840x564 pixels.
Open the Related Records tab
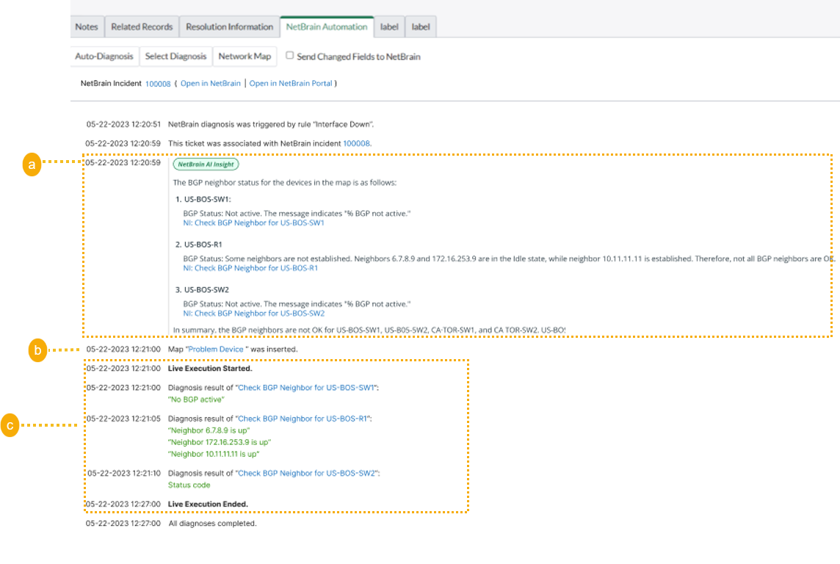(x=142, y=27)
